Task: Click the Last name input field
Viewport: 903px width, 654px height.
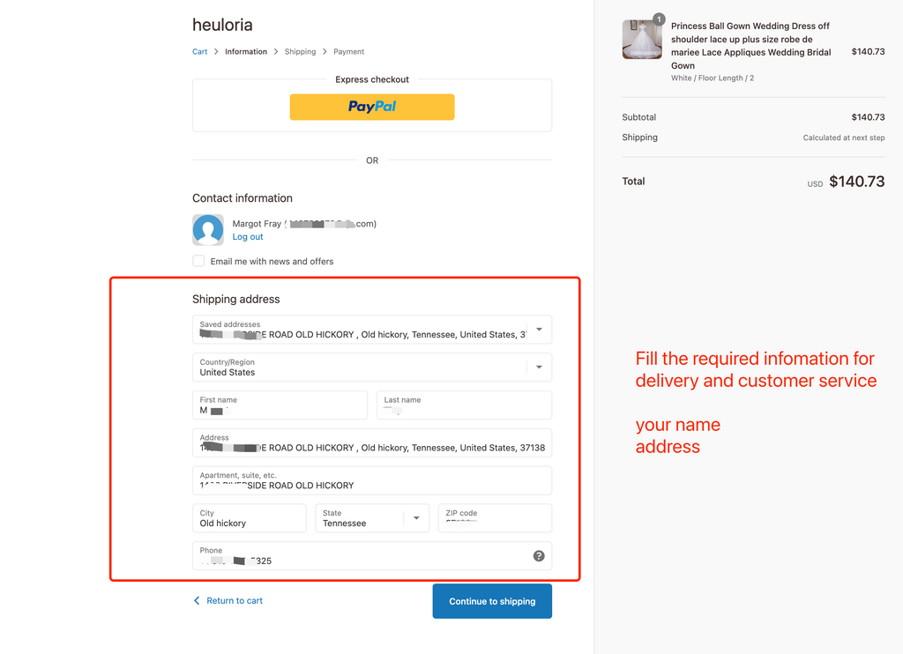Action: tap(464, 405)
